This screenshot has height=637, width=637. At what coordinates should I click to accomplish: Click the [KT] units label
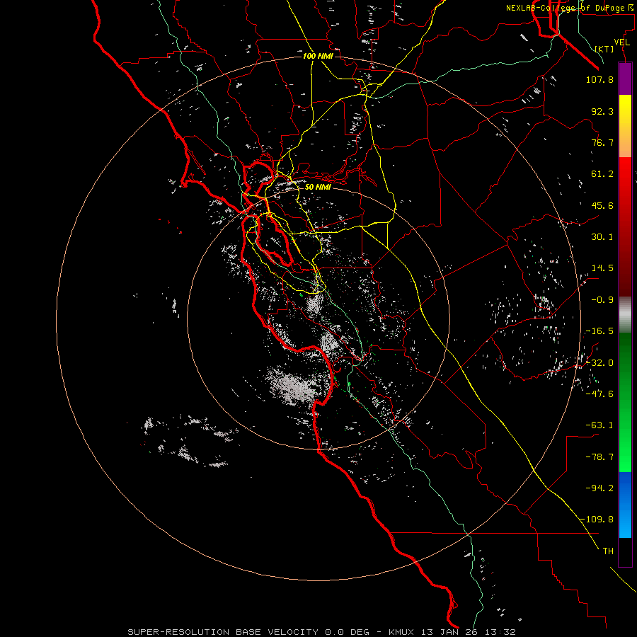604,49
